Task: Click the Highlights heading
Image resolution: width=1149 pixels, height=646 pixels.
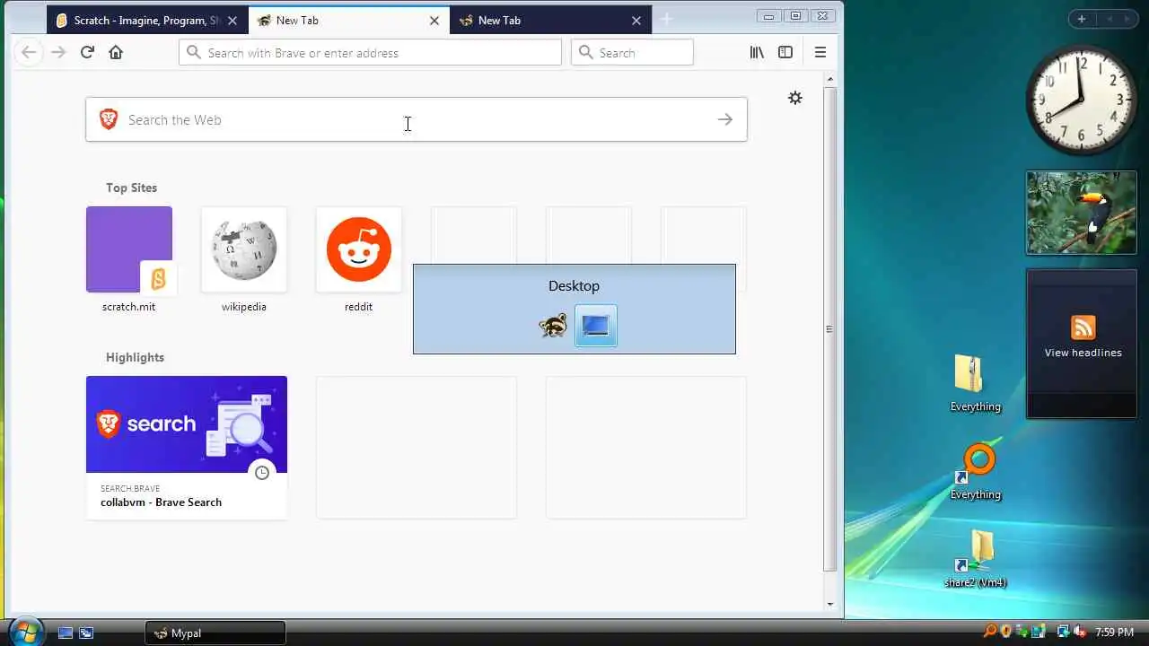Action: 135,357
